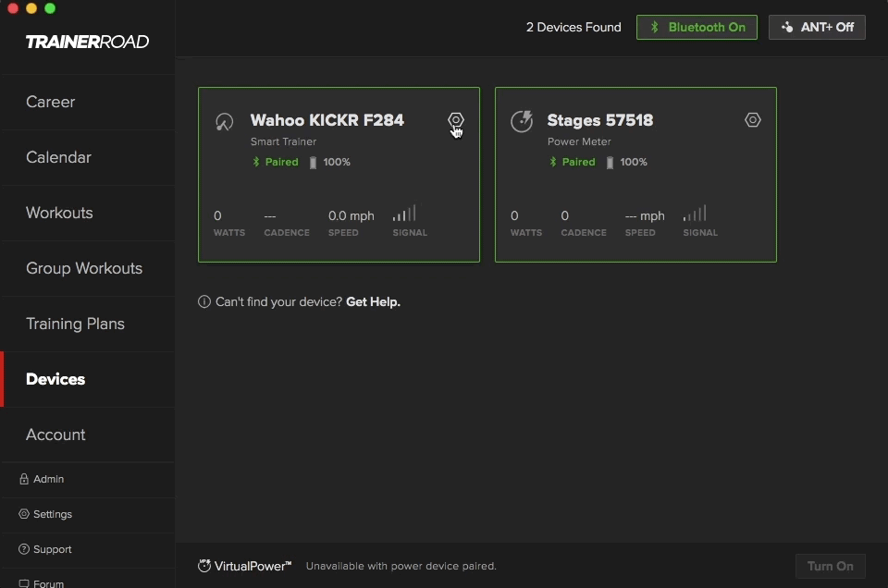Screen dimensions: 888x588
Task: Select the Wahoo KICKR F284 device name
Action: click(327, 120)
